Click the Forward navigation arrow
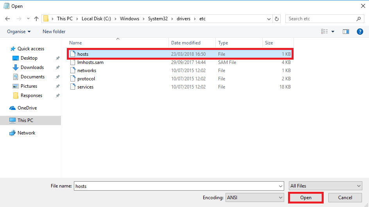Viewport: 369px width, 207px height. [x=19, y=19]
